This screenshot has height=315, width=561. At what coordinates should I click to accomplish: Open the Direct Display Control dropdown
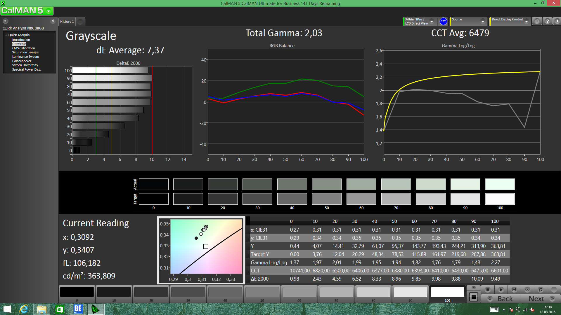click(x=526, y=21)
